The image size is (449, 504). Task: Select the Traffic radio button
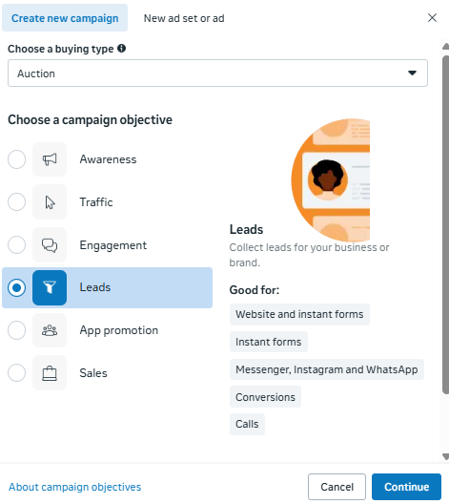17,202
